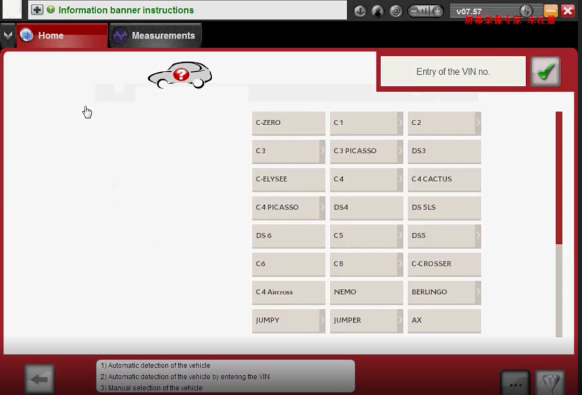Expand the C 3 PICASSO model variants
Image resolution: width=582 pixels, height=395 pixels.
(x=400, y=151)
